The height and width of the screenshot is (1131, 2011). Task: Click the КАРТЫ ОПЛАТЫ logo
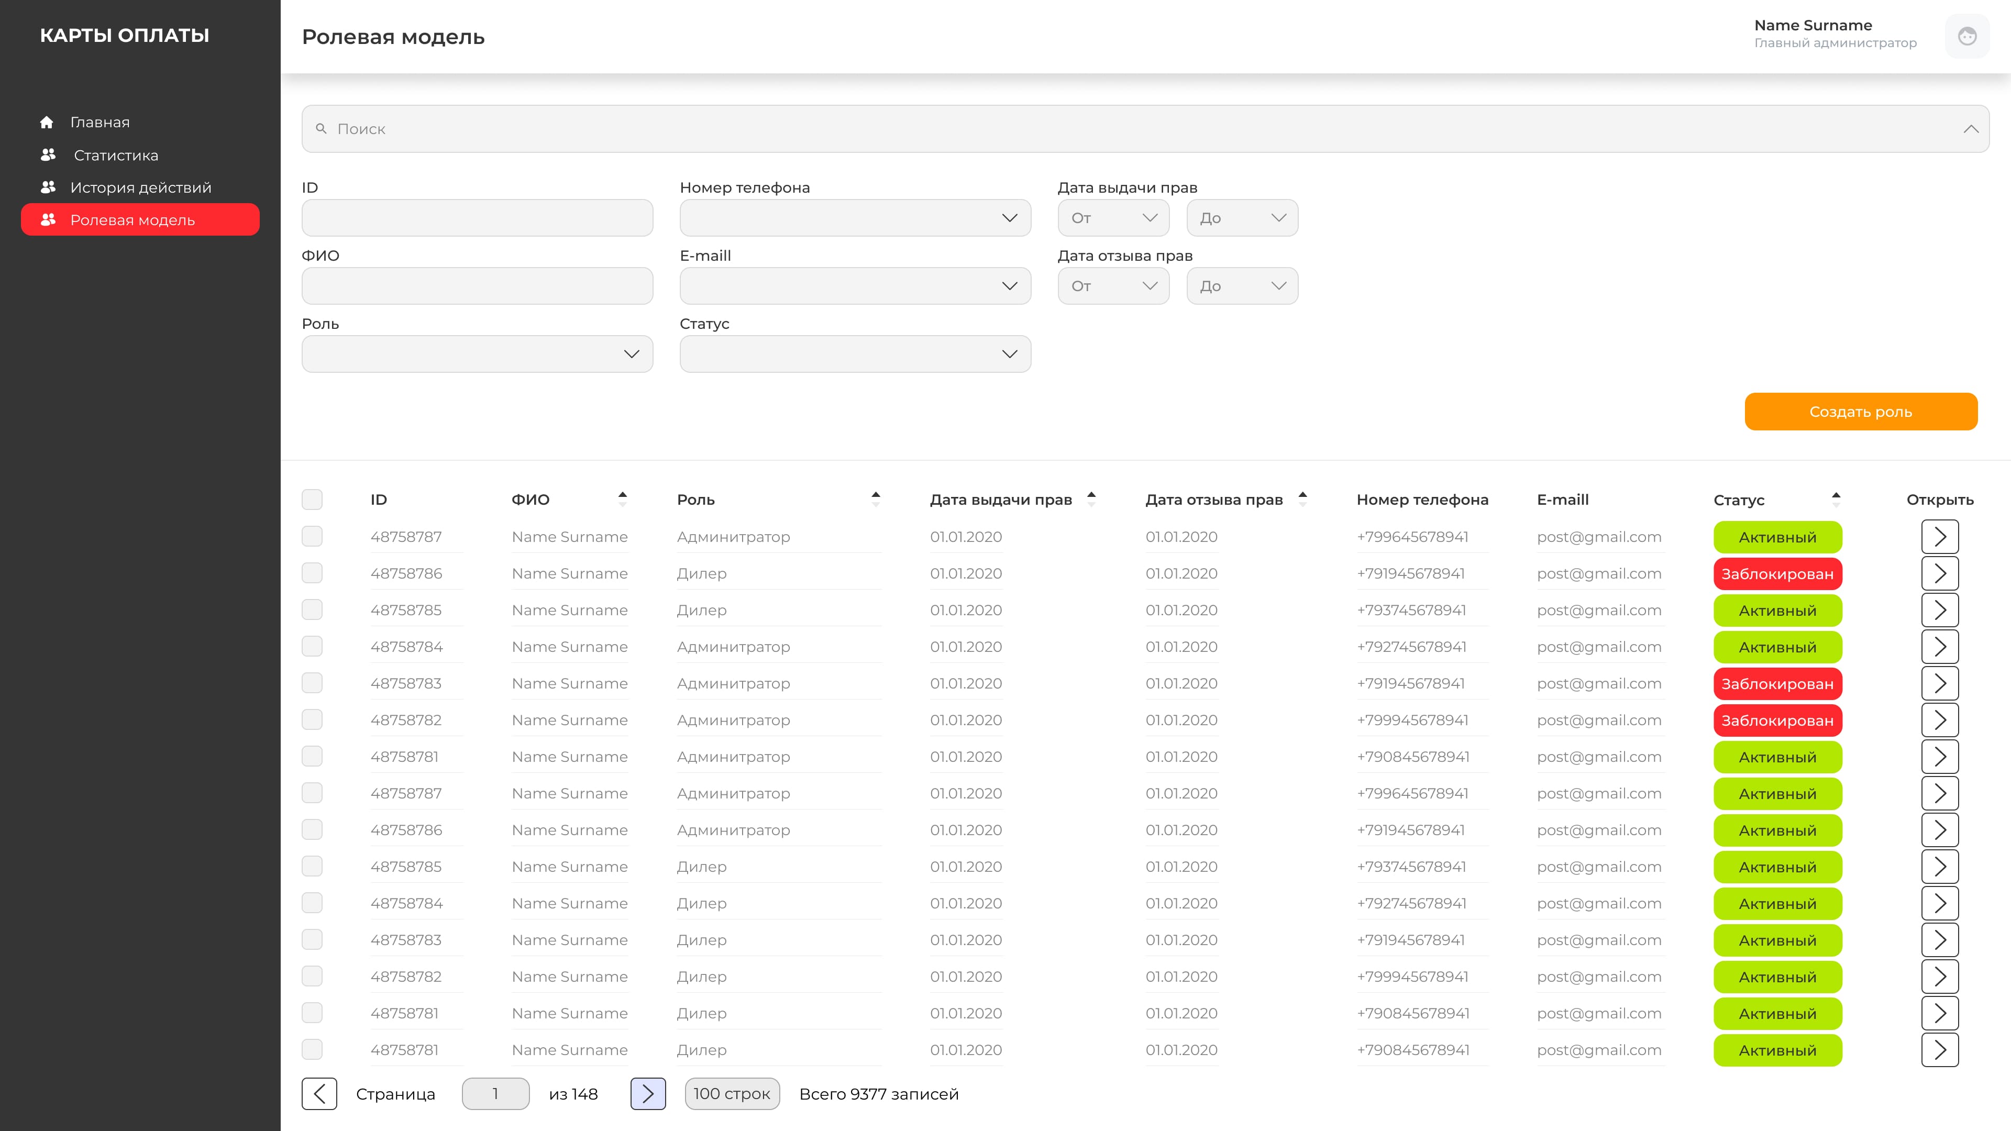click(124, 35)
